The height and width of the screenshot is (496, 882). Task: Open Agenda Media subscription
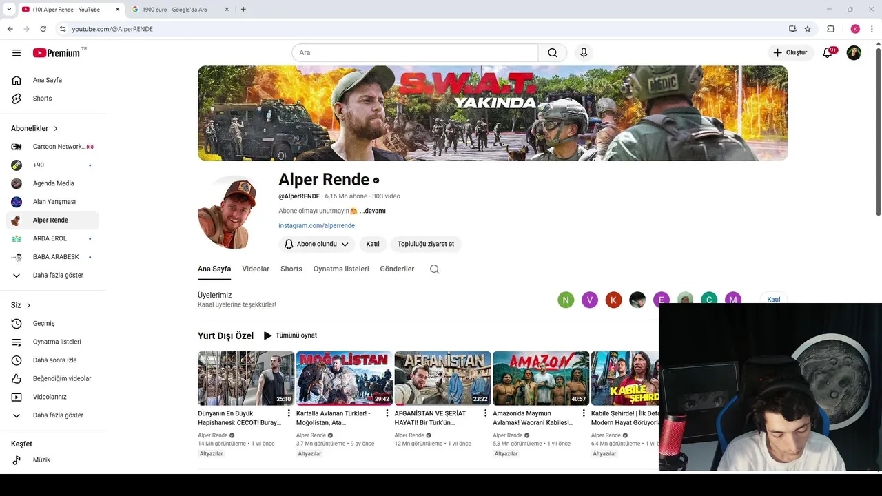coord(52,183)
